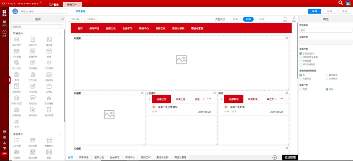Select the quick menu (快捷菜单) component icon
Image resolution: width=353 pixels, height=161 pixels.
[x=33, y=51]
